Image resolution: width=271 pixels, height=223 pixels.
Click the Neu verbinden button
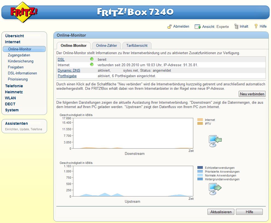[x=252, y=94]
